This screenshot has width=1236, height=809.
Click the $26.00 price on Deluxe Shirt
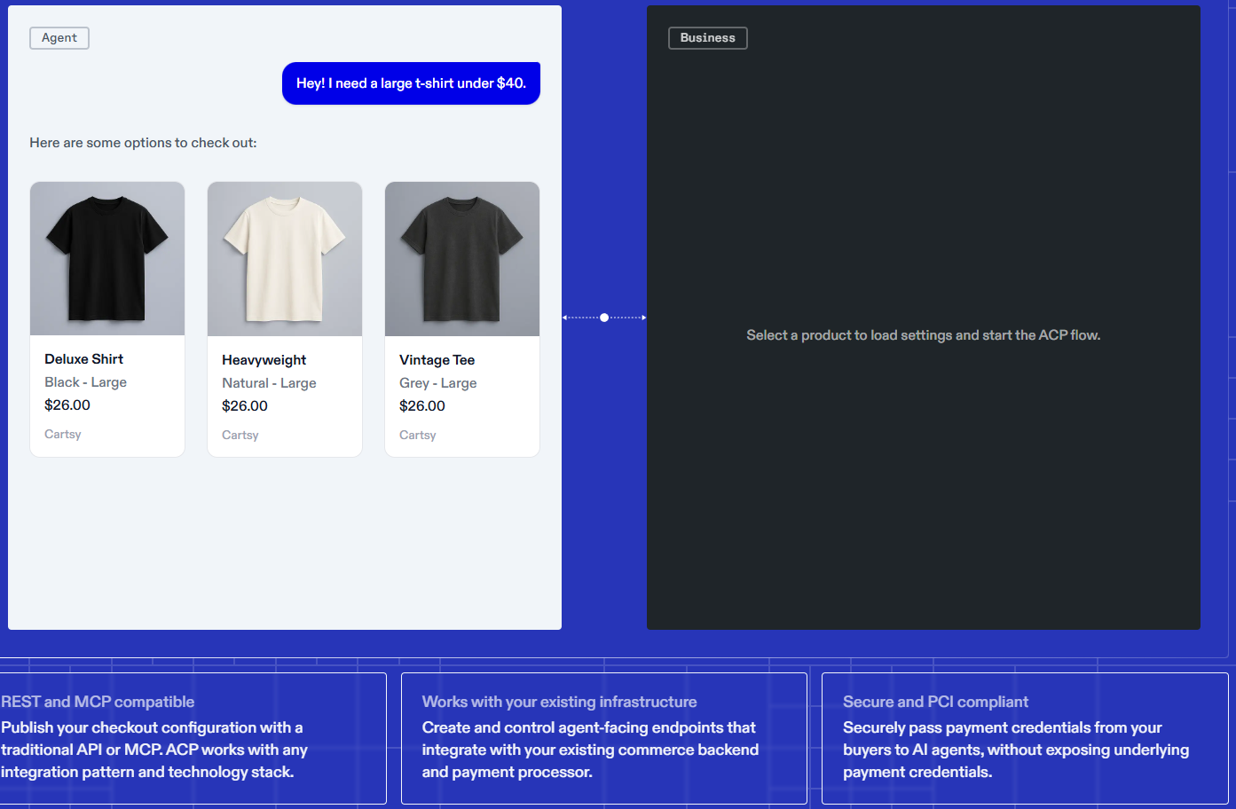67,405
